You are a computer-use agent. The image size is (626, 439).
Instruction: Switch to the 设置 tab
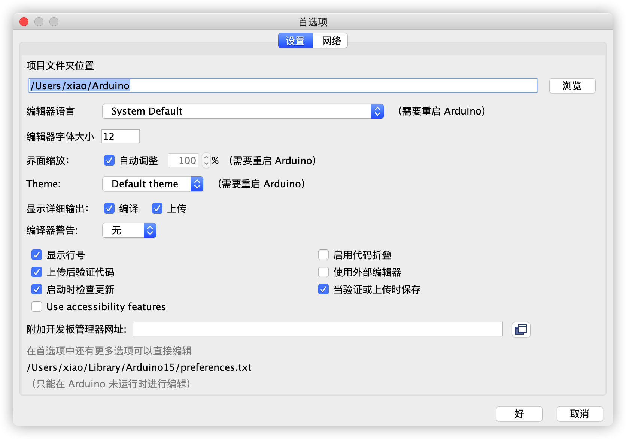point(295,41)
